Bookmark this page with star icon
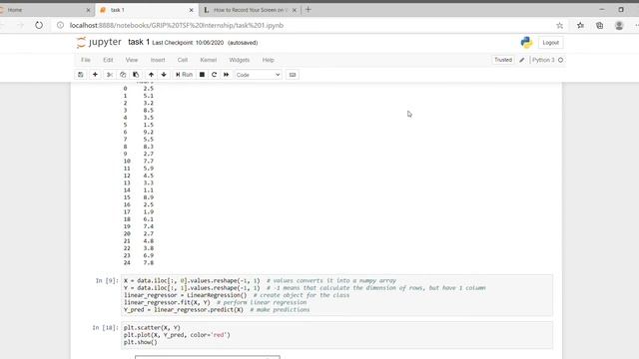639x359 pixels. coord(559,26)
